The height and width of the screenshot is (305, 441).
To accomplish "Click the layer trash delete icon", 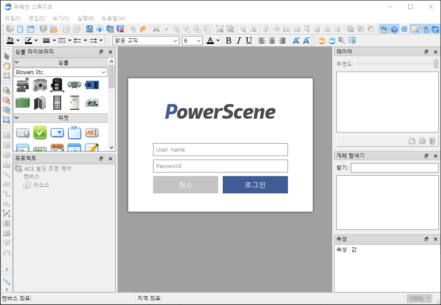I will 432,141.
